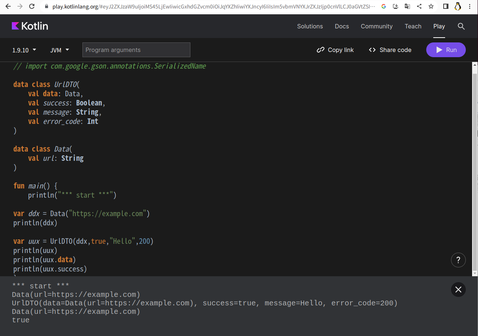478x336 pixels.
Task: Open the site search magnifier icon
Action: tap(461, 26)
